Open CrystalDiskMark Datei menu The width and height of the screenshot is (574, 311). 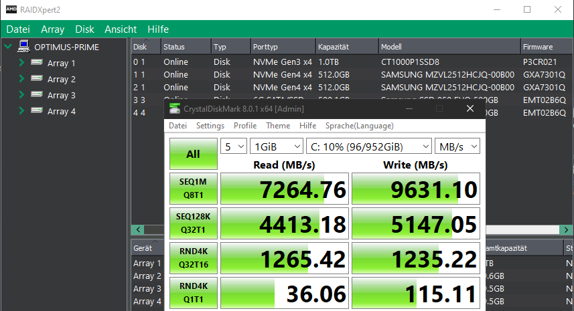(x=177, y=126)
